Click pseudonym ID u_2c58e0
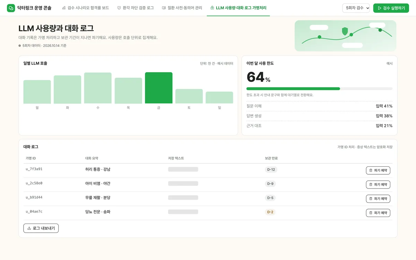Image resolution: width=416 pixels, height=260 pixels. (x=34, y=183)
